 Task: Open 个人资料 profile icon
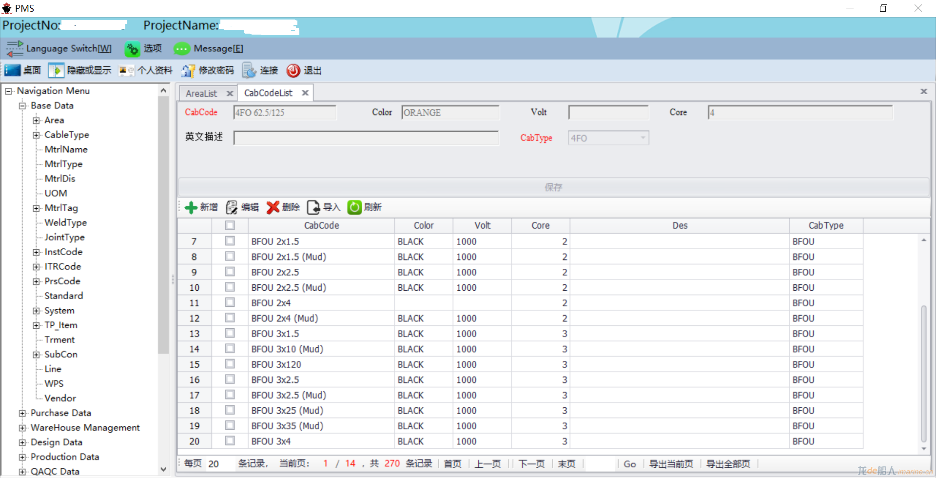point(127,70)
